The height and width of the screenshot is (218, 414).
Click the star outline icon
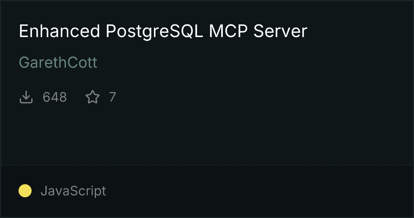pyautogui.click(x=93, y=97)
